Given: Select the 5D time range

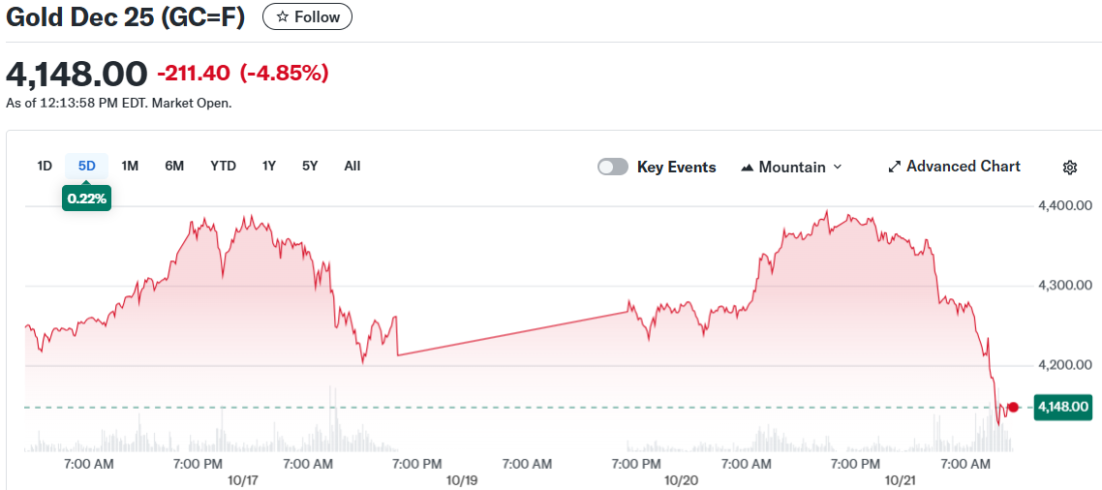Looking at the screenshot, I should [x=87, y=166].
